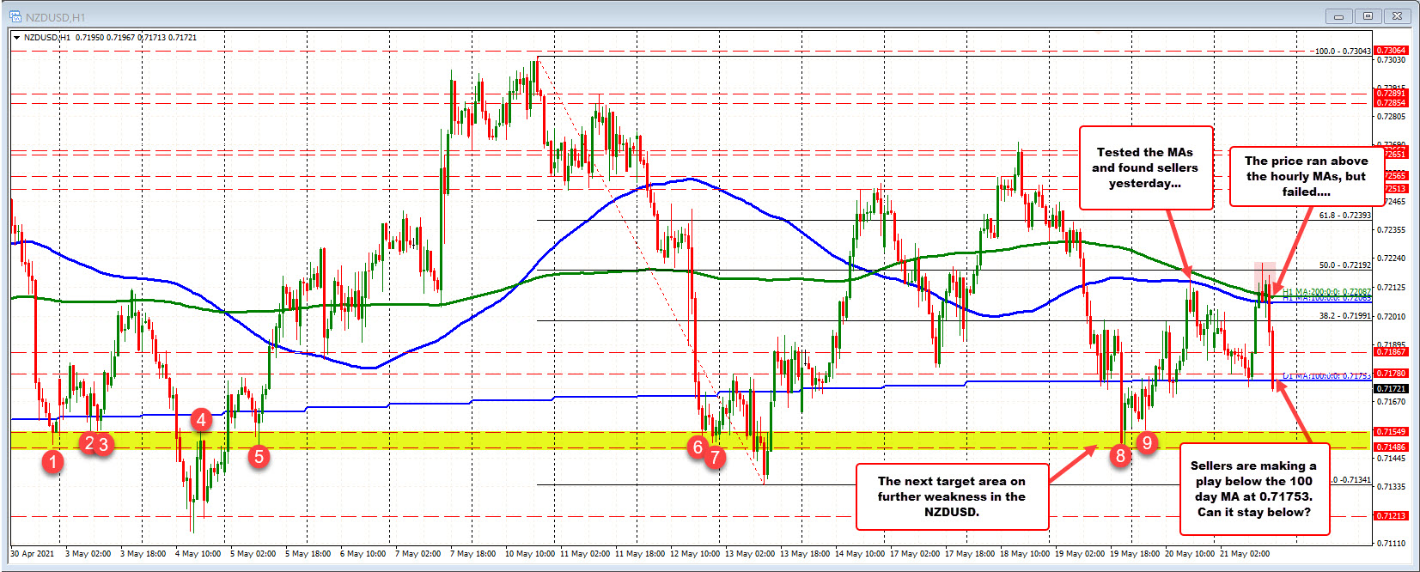Click the current price label 0.71721

1391,388
